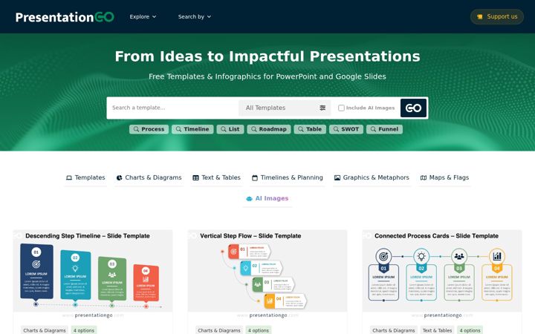Open the Graphics & Metaphors tab
The height and width of the screenshot is (334, 535).
tap(372, 177)
